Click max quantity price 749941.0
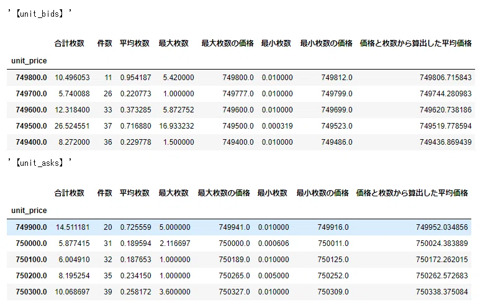480x305 pixels. [x=234, y=227]
